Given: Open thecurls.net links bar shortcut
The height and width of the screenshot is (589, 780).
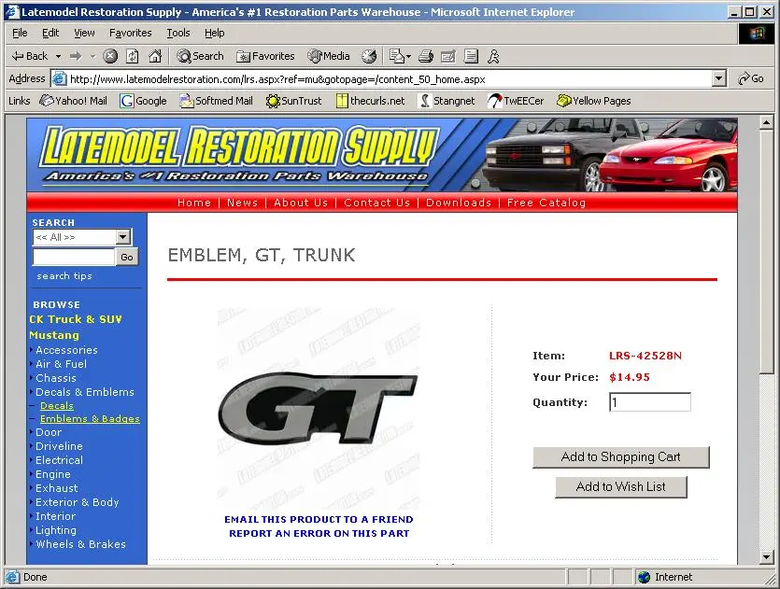Looking at the screenshot, I should (x=370, y=101).
